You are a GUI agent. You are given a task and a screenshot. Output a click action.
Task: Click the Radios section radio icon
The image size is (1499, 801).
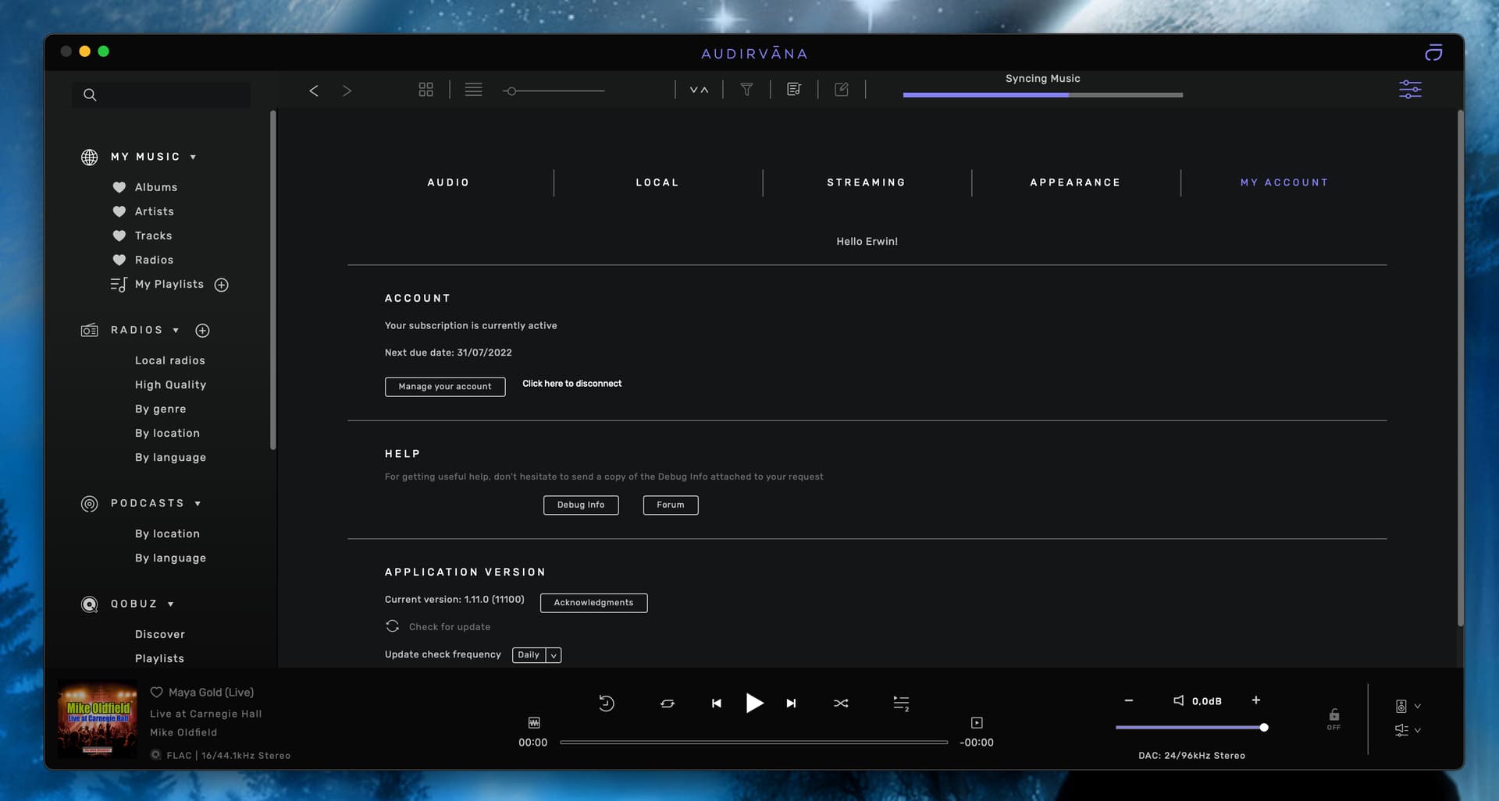tap(90, 330)
